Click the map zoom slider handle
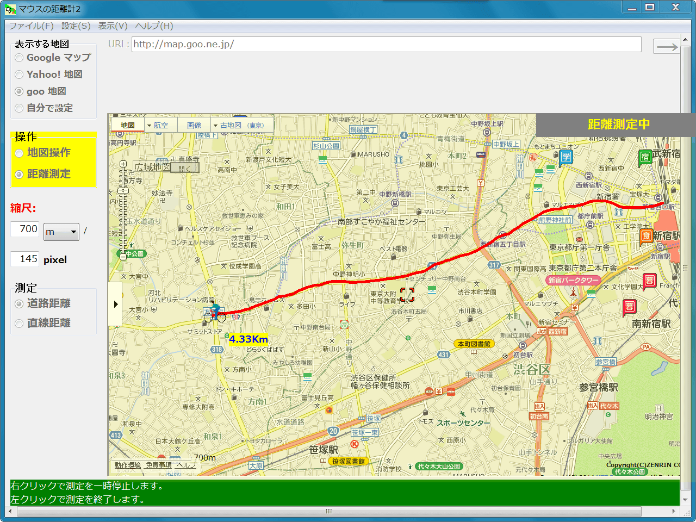This screenshot has height=522, width=696. (123, 191)
